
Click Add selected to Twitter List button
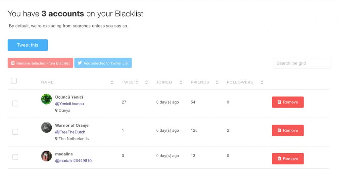pos(103,63)
